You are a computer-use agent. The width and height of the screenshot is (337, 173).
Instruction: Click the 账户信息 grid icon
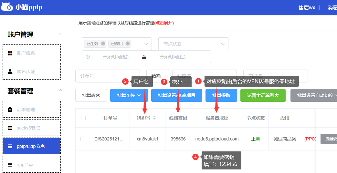pyautogui.click(x=10, y=53)
